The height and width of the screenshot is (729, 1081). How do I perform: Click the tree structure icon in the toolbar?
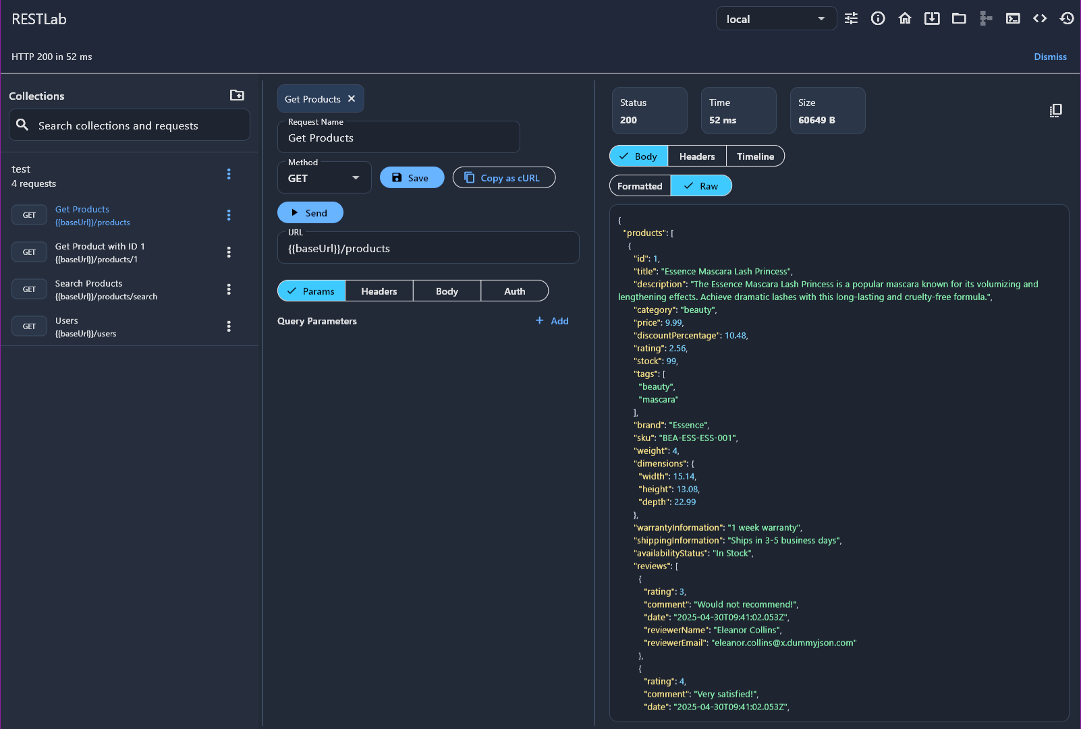(986, 19)
